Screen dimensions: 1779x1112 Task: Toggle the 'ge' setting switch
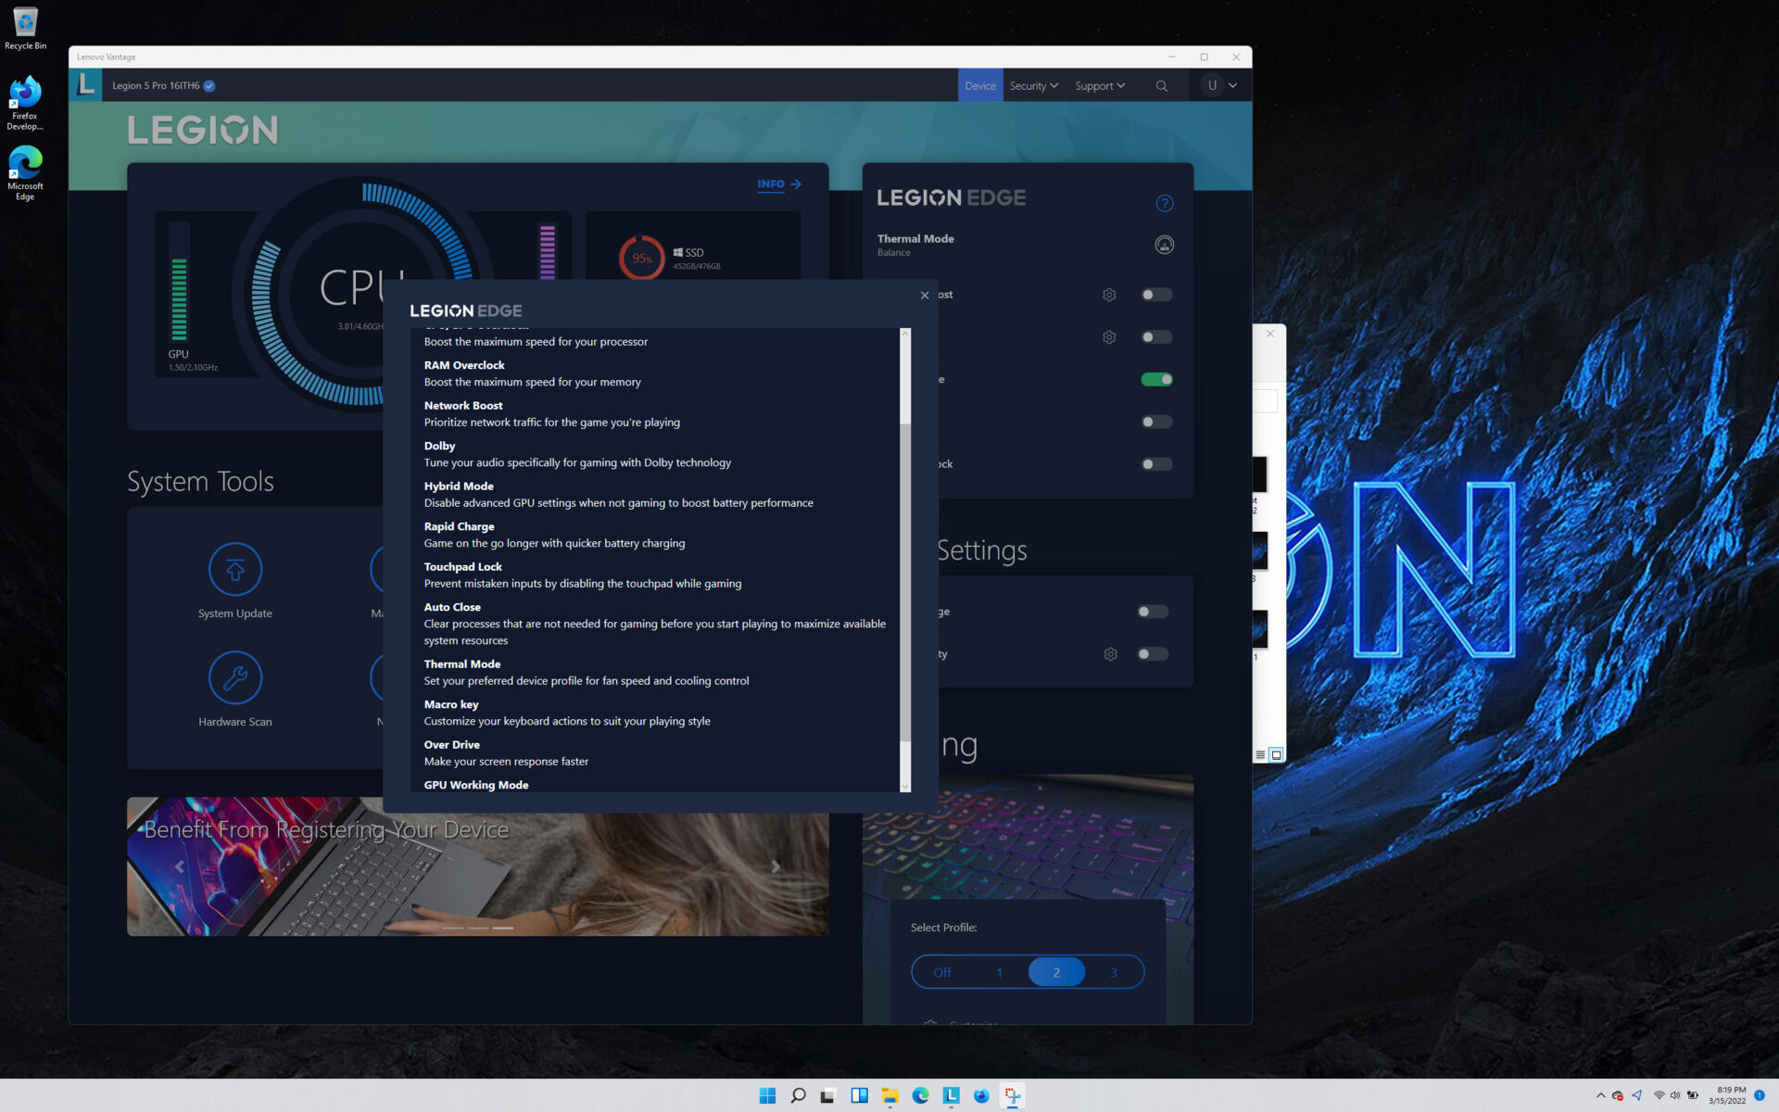[x=1153, y=612]
